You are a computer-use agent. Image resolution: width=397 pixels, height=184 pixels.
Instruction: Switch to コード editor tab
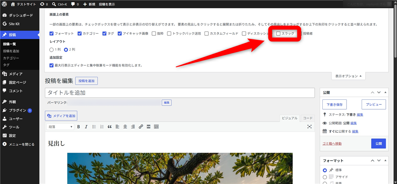(x=308, y=118)
